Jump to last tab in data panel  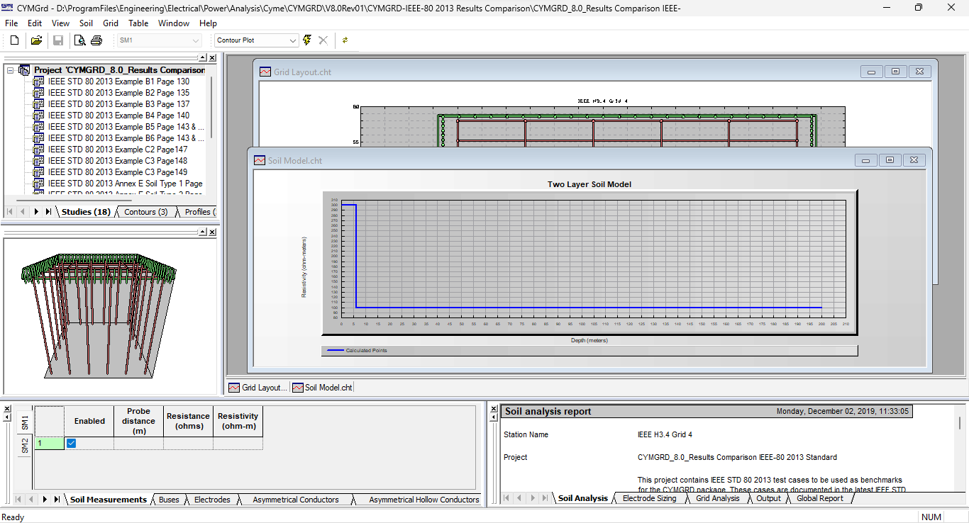tap(57, 500)
